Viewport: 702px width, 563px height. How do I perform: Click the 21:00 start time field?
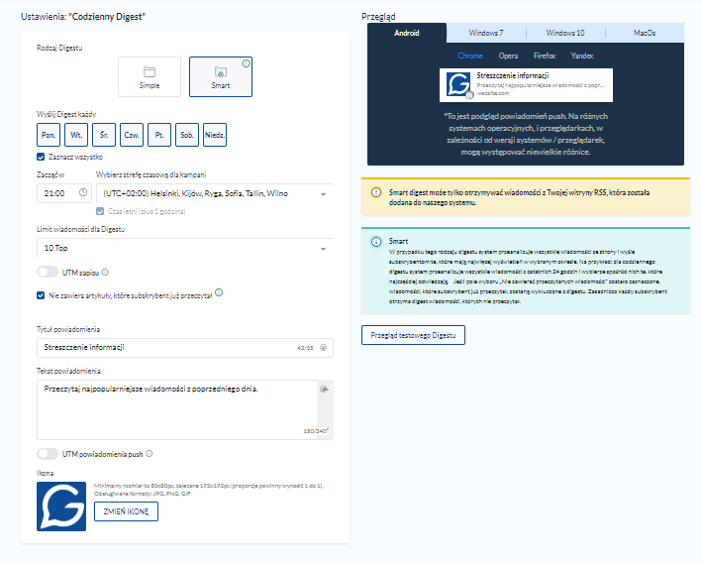[x=64, y=193]
